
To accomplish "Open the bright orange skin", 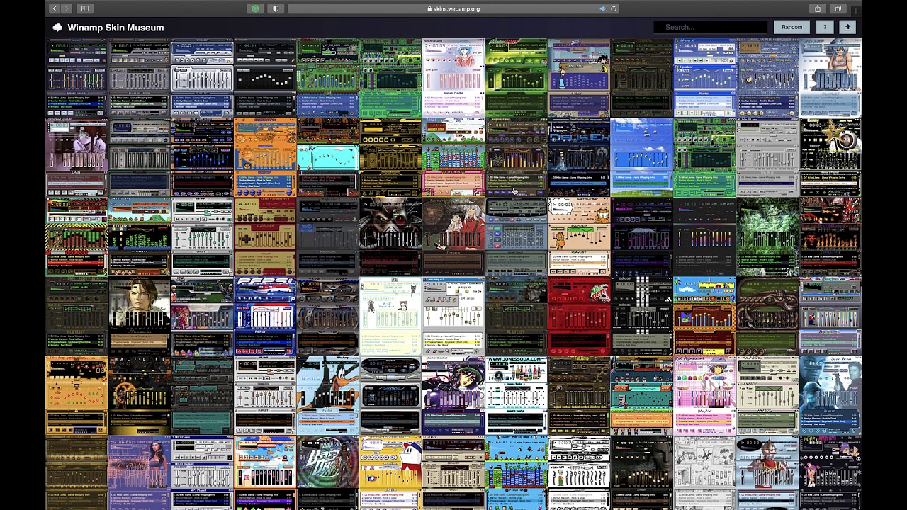I will click(x=265, y=157).
